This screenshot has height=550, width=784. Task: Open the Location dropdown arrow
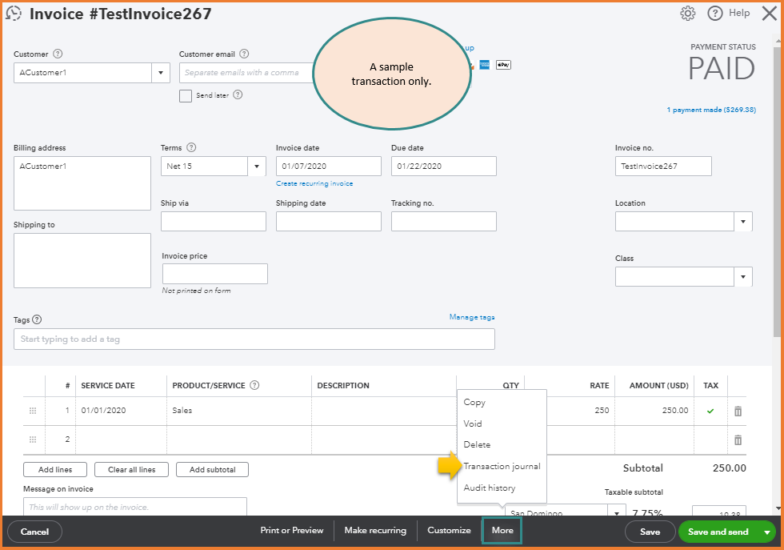(x=743, y=222)
